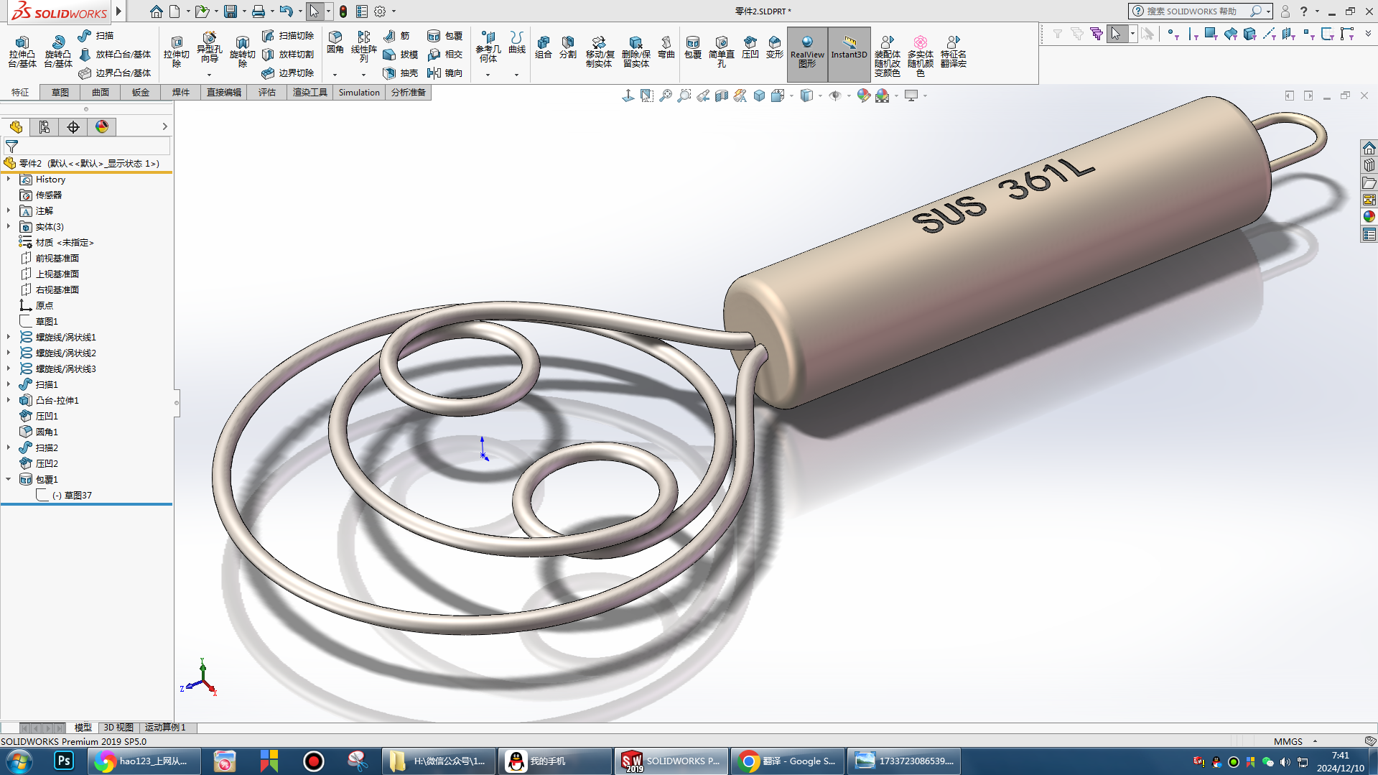Open Photoshop from the taskbar
1378x775 pixels.
tap(64, 761)
